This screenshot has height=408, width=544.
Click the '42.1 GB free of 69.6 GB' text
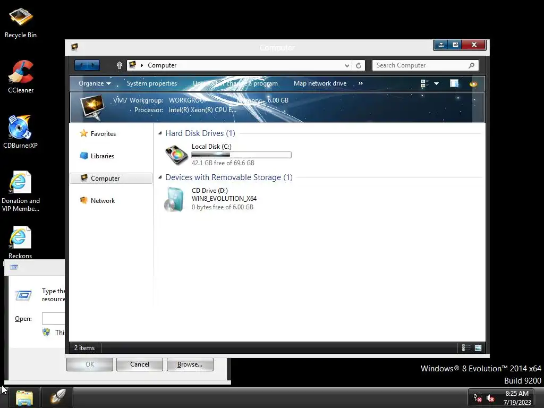coord(223,163)
